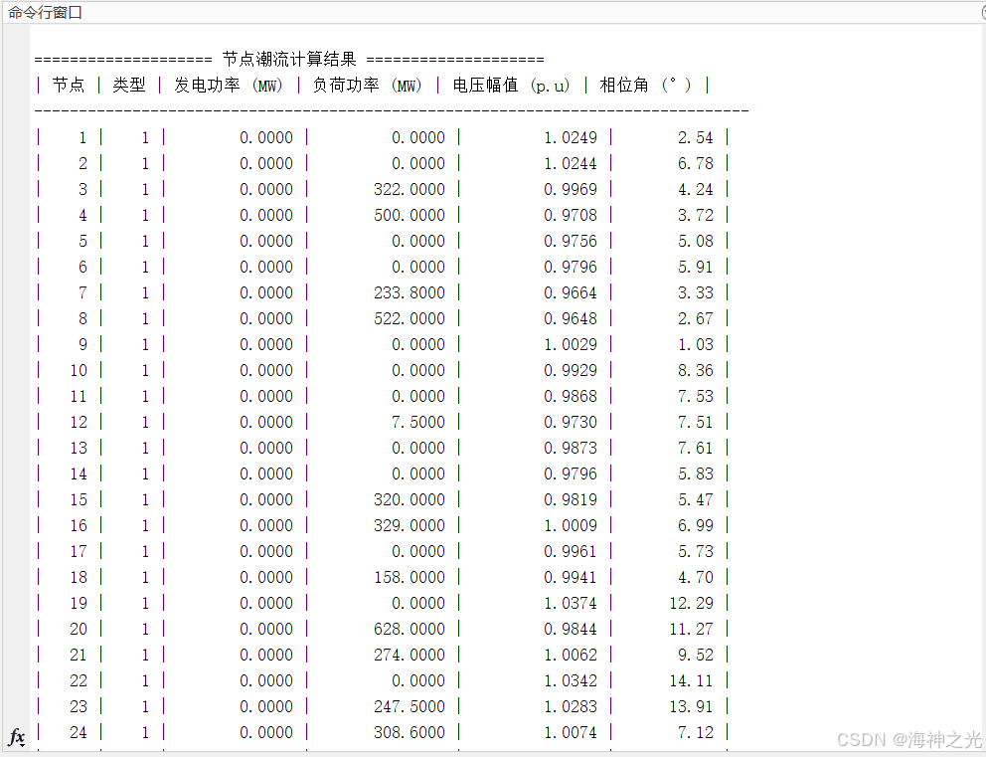Click node number 19 in first column
This screenshot has width=986, height=757.
[79, 603]
